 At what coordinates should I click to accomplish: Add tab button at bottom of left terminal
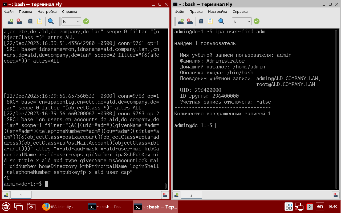click(6, 195)
